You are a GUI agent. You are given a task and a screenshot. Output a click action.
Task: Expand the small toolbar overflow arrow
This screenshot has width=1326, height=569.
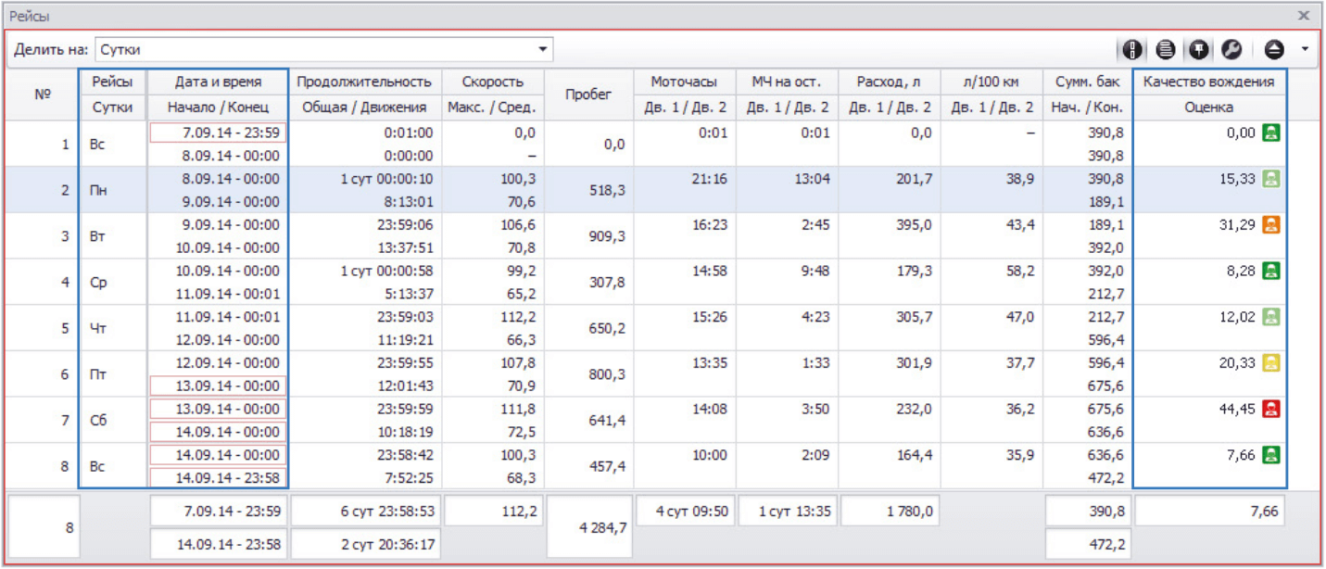(1305, 49)
